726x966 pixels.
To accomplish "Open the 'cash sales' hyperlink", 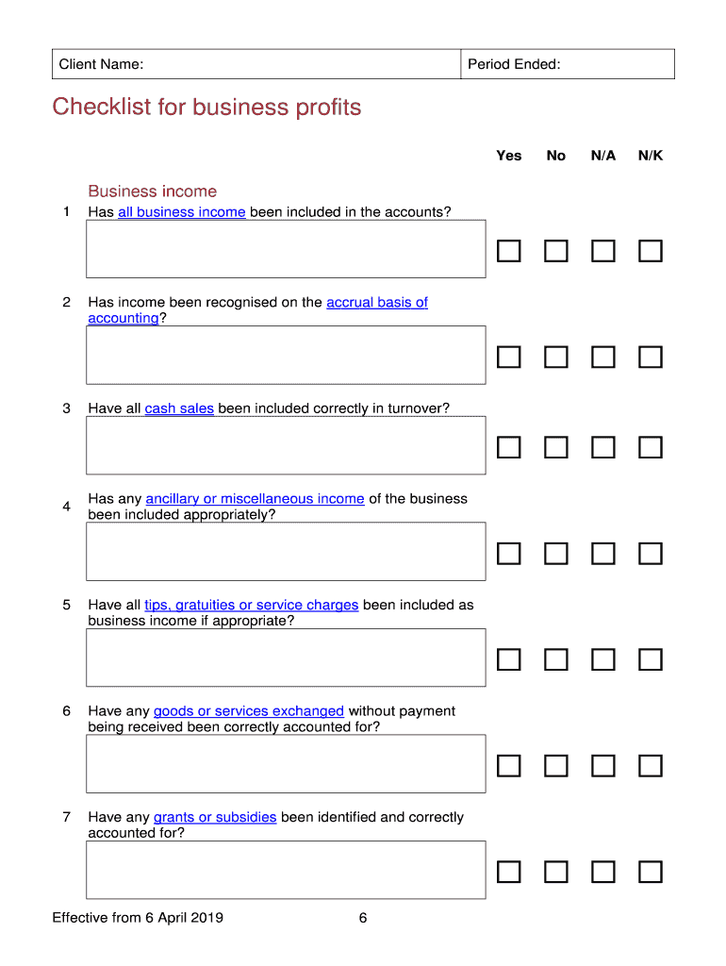I will click(x=179, y=408).
